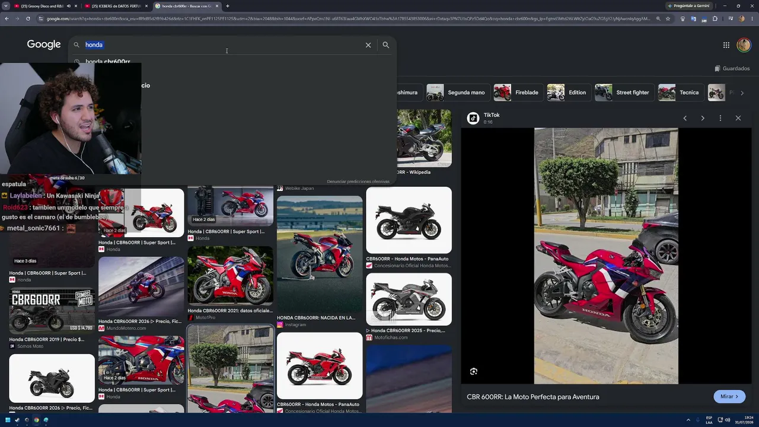Switch to ICEBERG de DATOS tab
The image size is (759, 427).
[x=116, y=6]
